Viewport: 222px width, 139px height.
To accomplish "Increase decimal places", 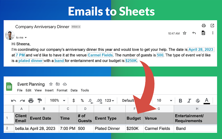I will point(99,101).
